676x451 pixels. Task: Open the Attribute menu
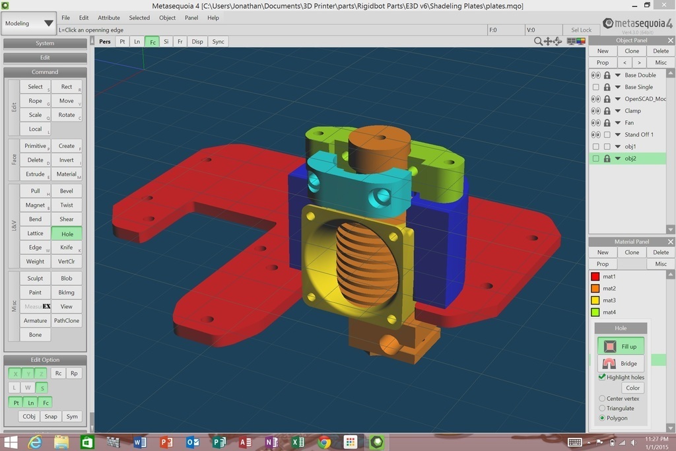(x=109, y=18)
